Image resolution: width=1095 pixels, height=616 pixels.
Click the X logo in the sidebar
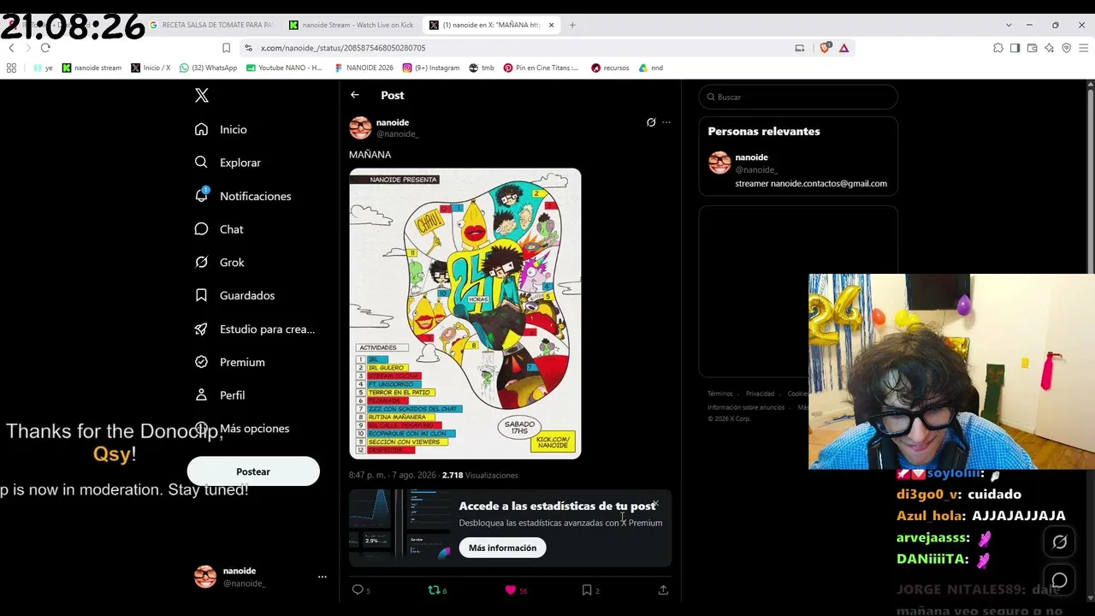tap(202, 96)
